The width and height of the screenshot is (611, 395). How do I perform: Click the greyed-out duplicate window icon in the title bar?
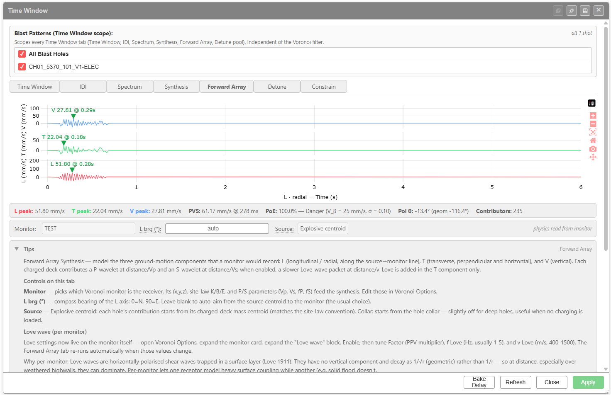pos(558,11)
